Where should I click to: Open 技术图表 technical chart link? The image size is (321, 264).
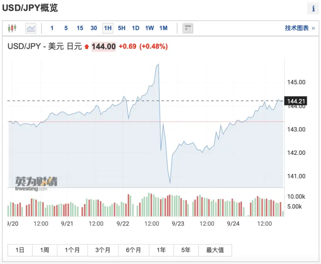tap(300, 28)
